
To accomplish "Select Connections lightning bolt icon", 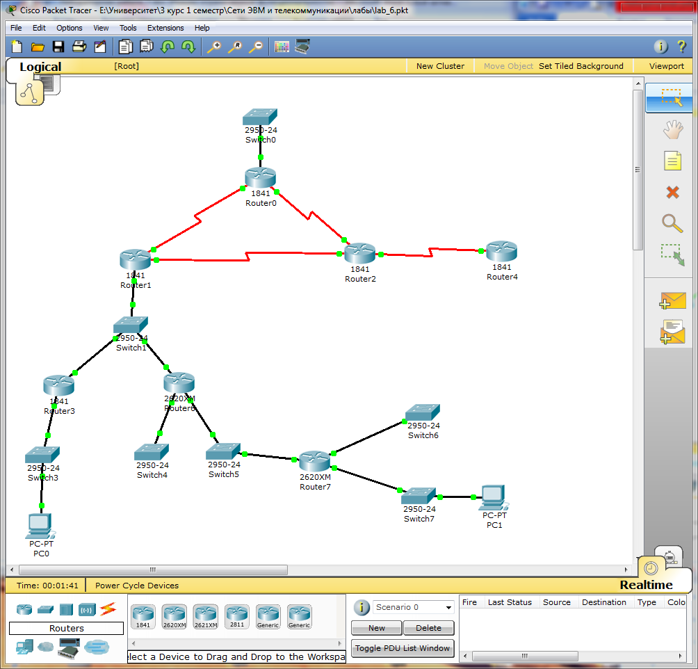I will (x=108, y=609).
